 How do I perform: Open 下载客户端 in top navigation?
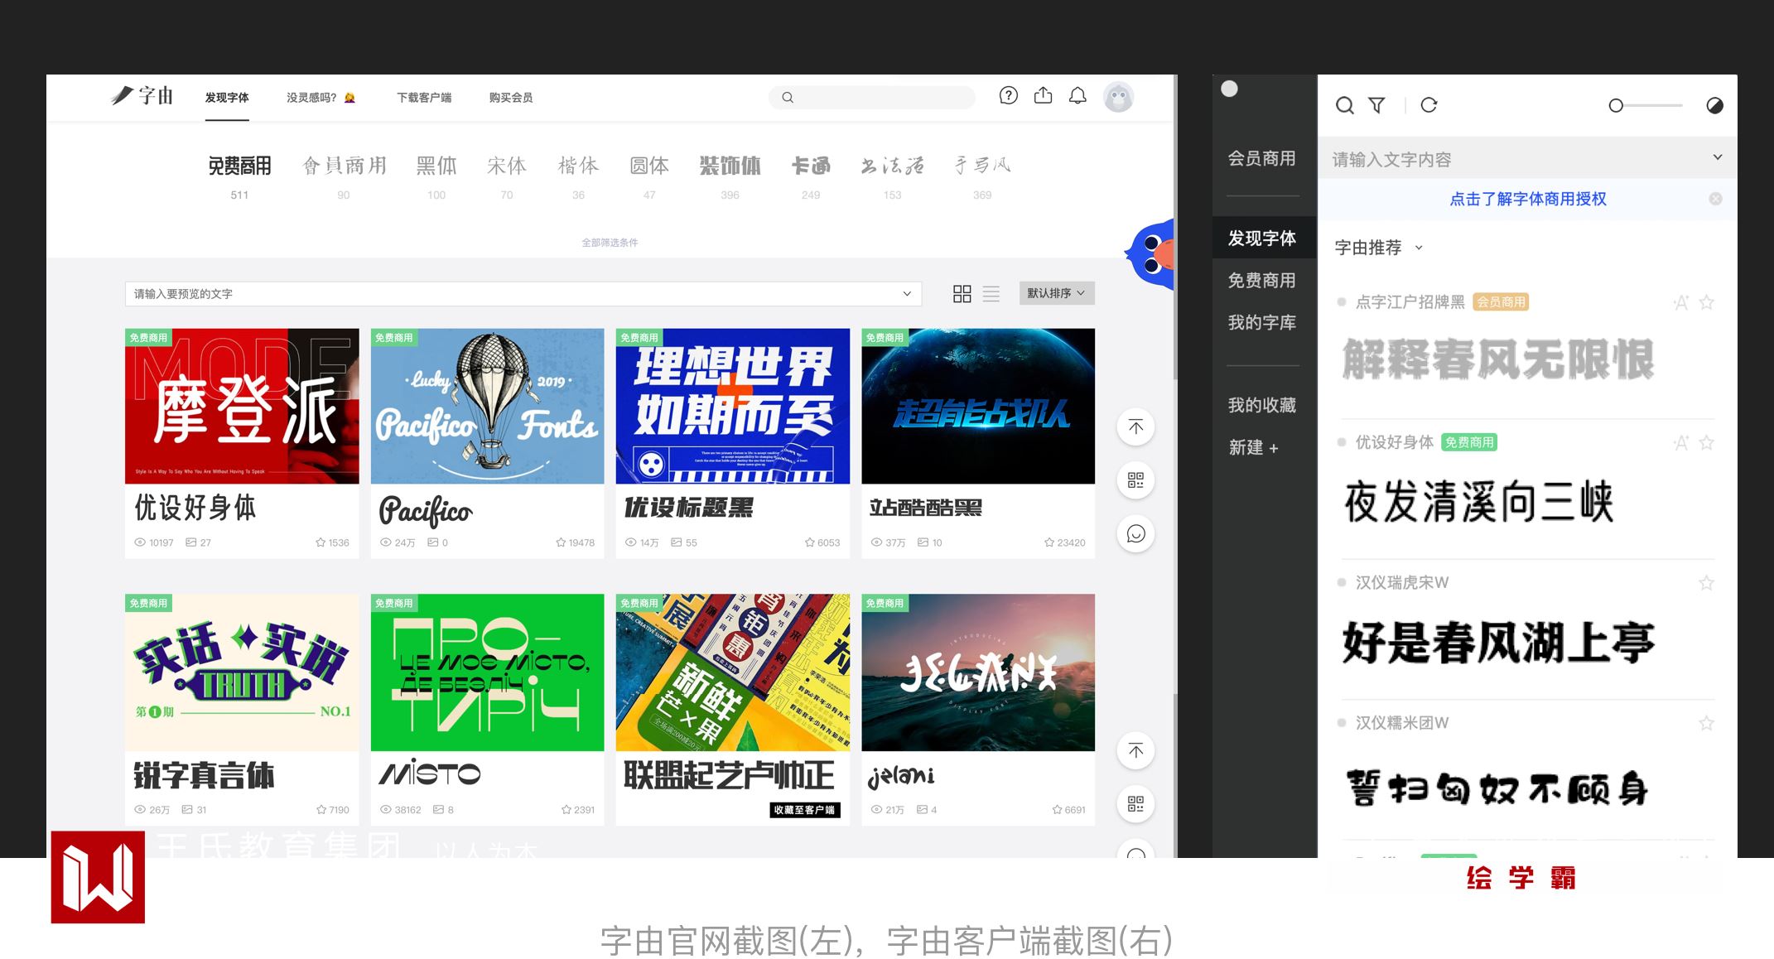pos(424,98)
